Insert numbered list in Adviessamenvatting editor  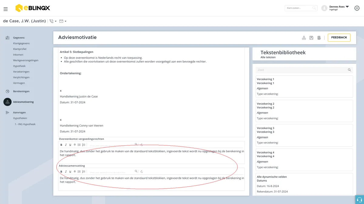click(x=83, y=172)
